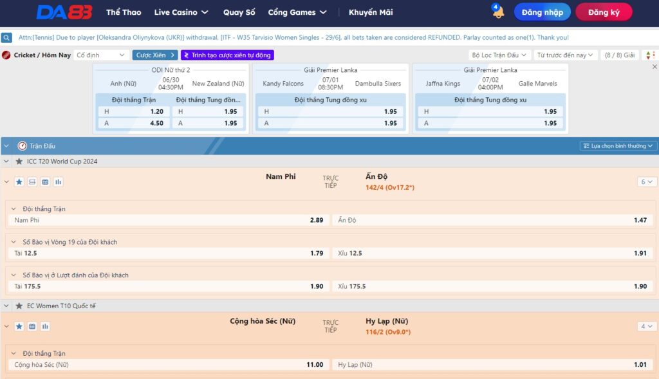Open the scoreboard icon for Cộng hòa Séc match

tap(32, 326)
